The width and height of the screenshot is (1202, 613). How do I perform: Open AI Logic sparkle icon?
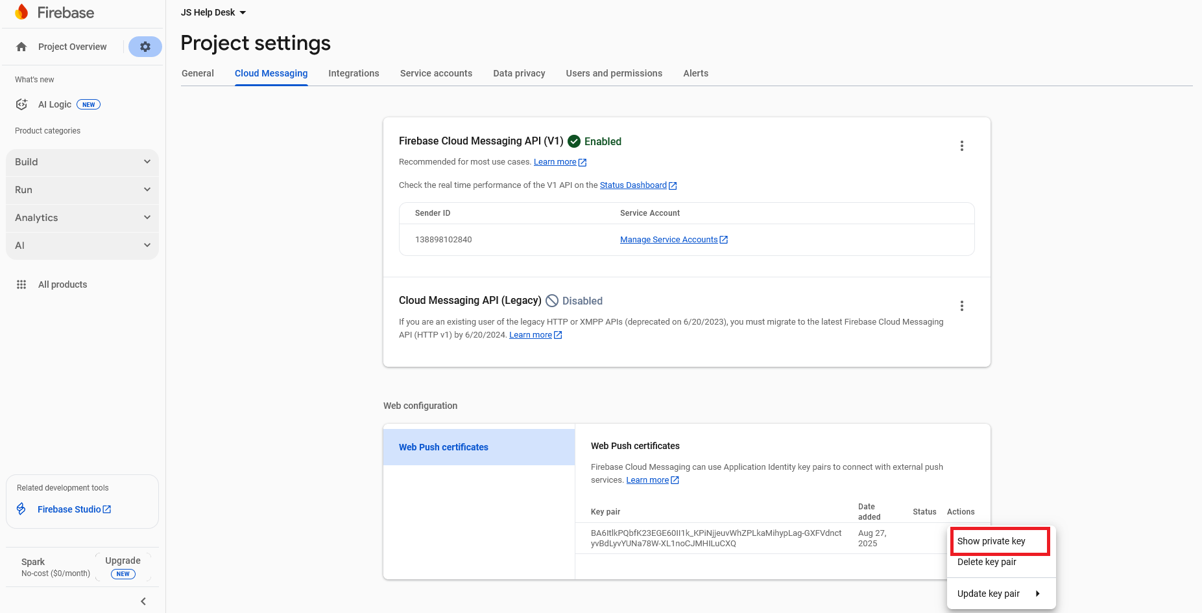[21, 104]
